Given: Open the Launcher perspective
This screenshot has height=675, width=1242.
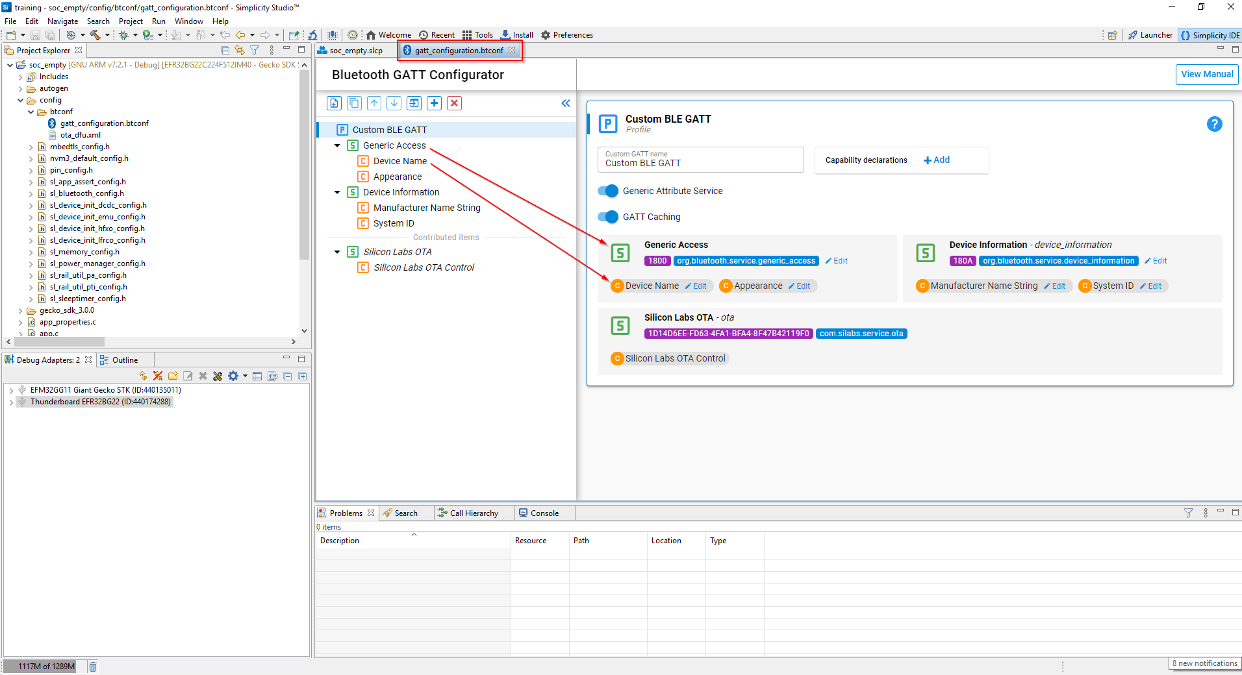Looking at the screenshot, I should (x=1150, y=35).
